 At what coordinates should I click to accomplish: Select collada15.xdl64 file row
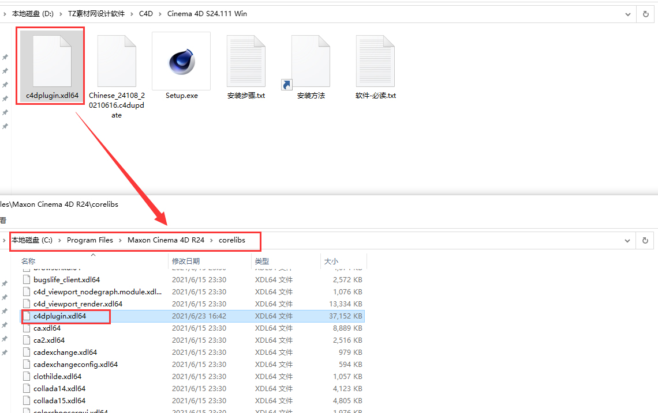coord(192,401)
